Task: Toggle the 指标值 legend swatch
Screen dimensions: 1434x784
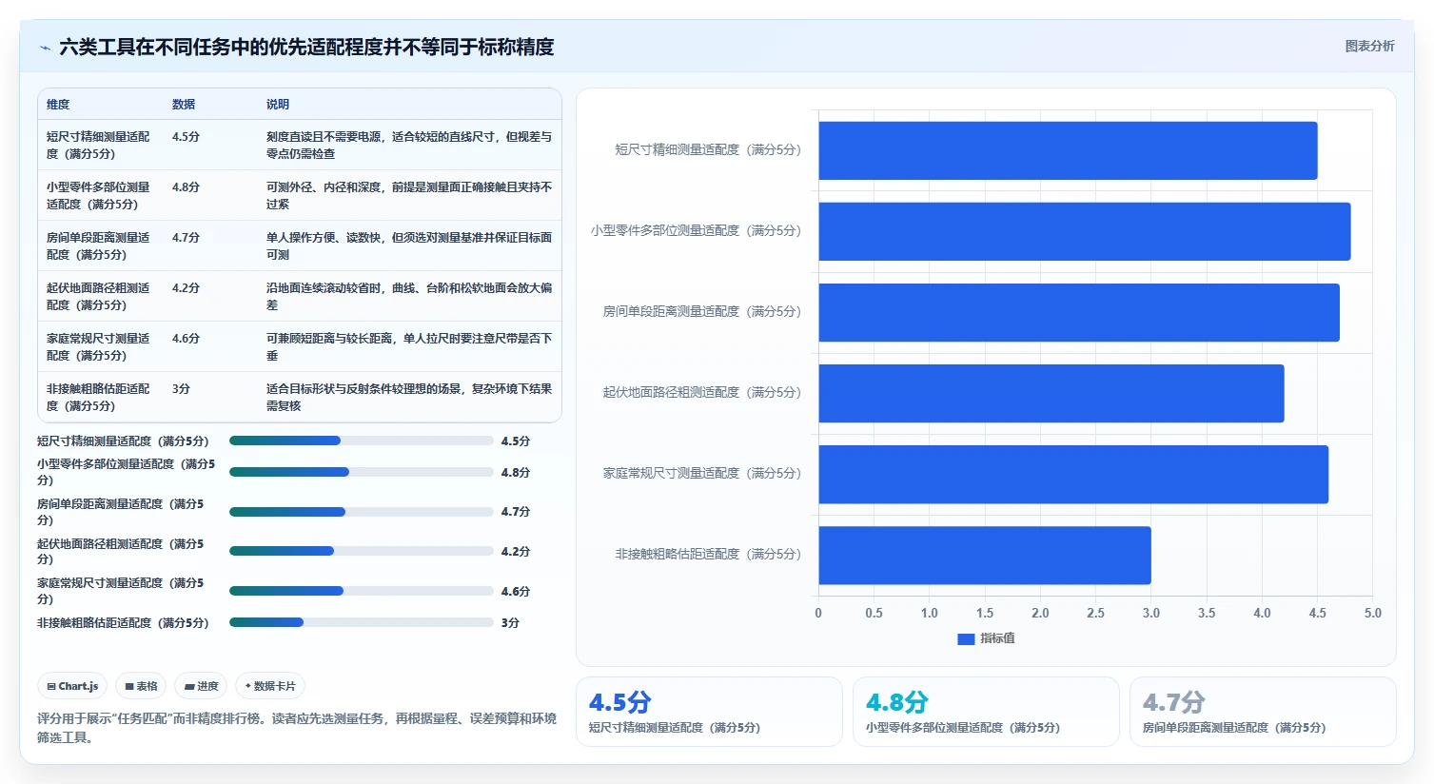Action: coord(966,639)
